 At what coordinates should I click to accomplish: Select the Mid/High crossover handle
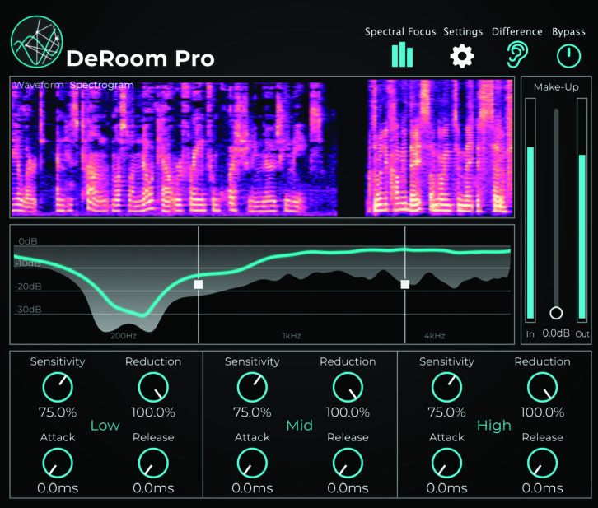pos(405,284)
